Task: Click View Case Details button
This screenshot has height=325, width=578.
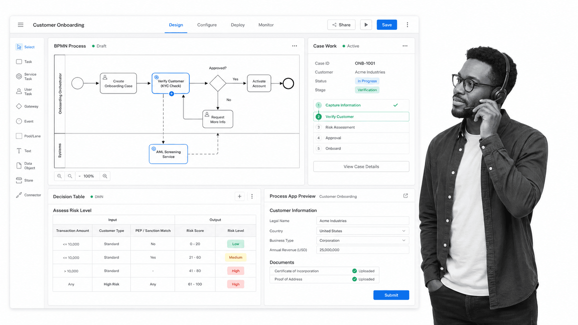Action: [361, 166]
